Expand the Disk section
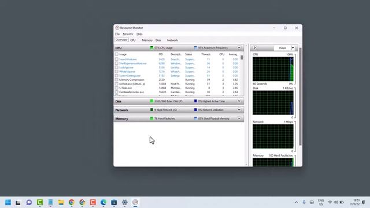This screenshot has width=370, height=208. click(x=239, y=101)
